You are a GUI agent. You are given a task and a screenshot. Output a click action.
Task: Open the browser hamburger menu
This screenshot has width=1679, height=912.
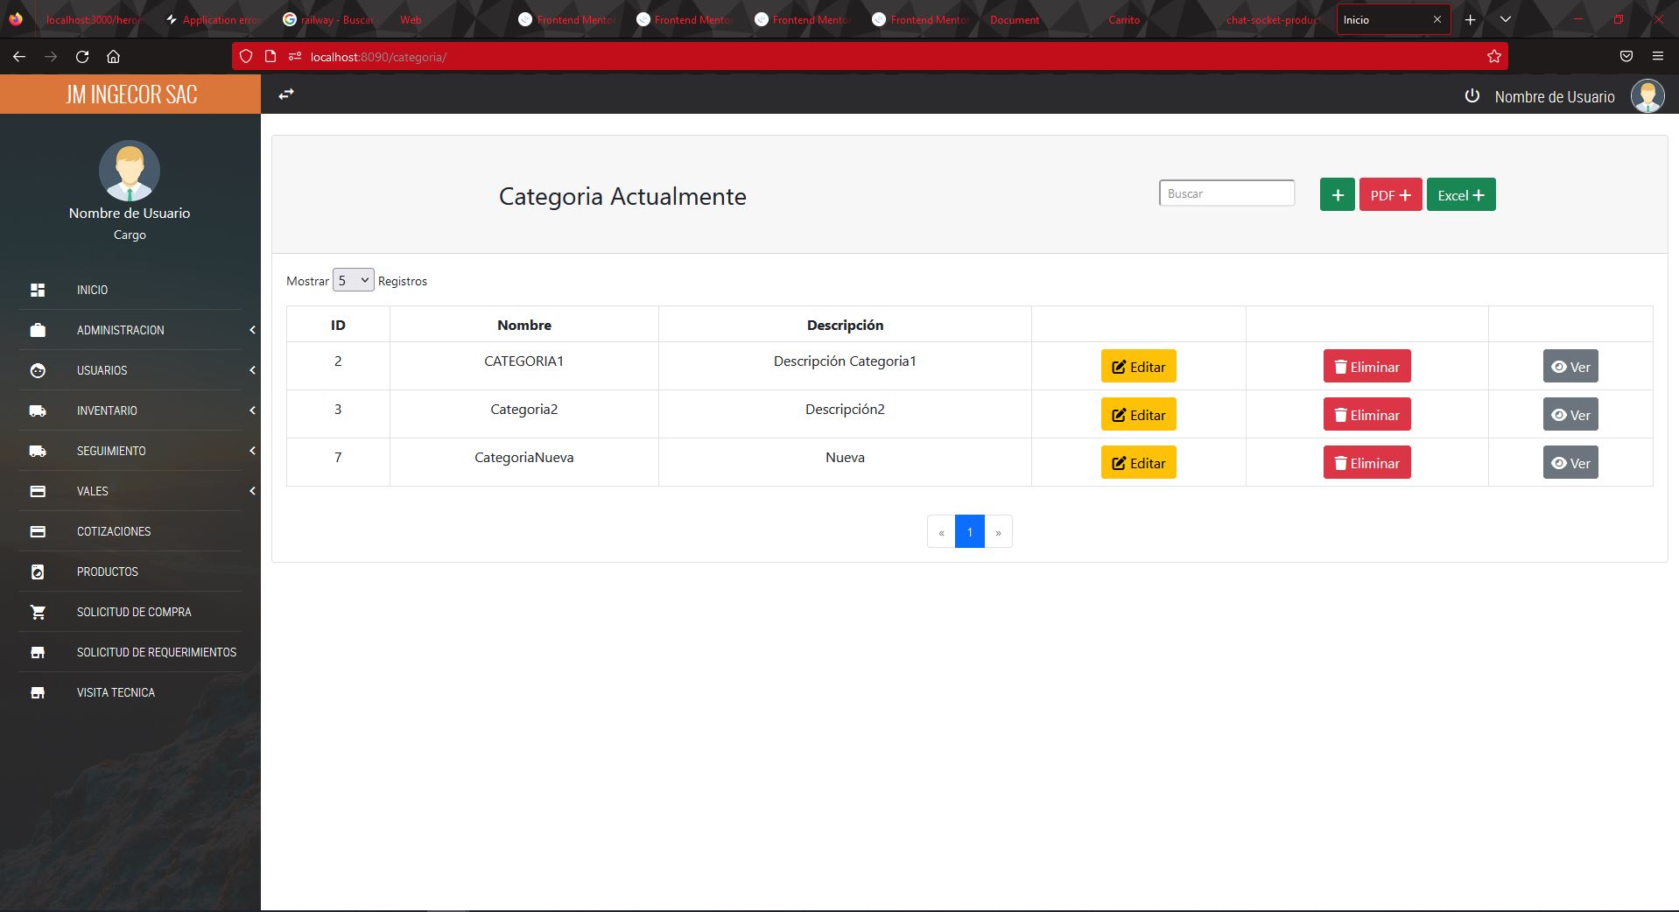coord(1657,56)
